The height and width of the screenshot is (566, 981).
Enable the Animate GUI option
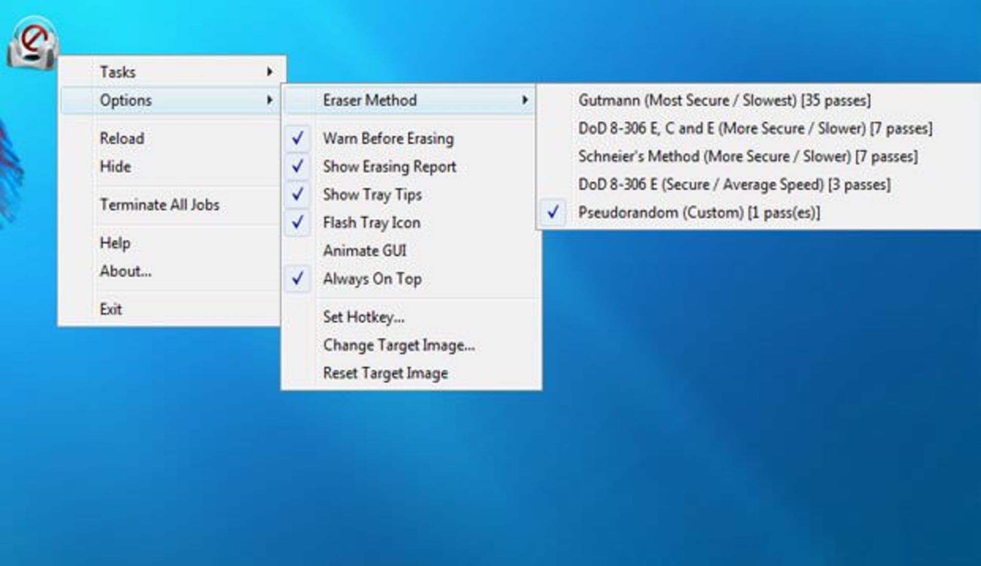(x=364, y=251)
